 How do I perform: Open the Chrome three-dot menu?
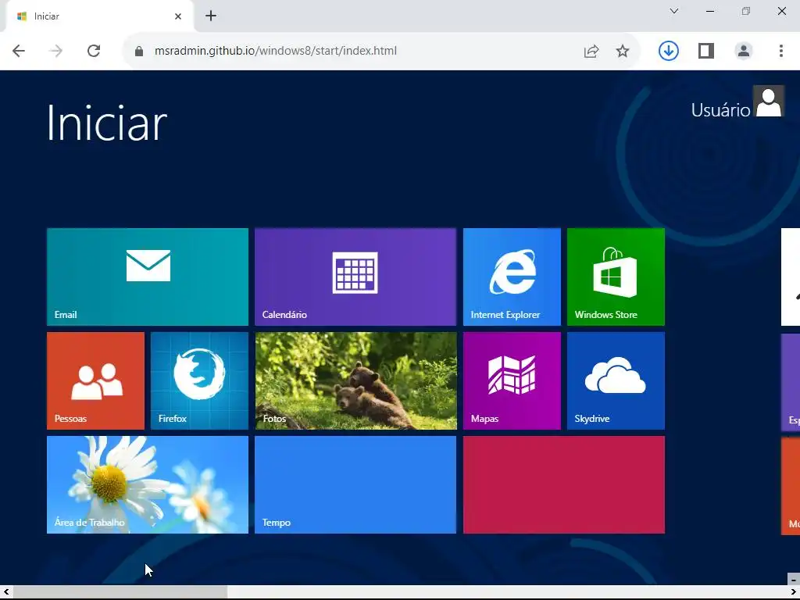[x=781, y=51]
